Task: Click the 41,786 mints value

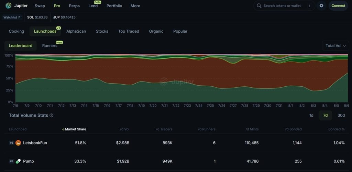Action: click(253, 161)
